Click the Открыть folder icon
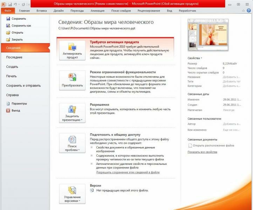Screen dimensions: 253x210 click(x=8, y=33)
